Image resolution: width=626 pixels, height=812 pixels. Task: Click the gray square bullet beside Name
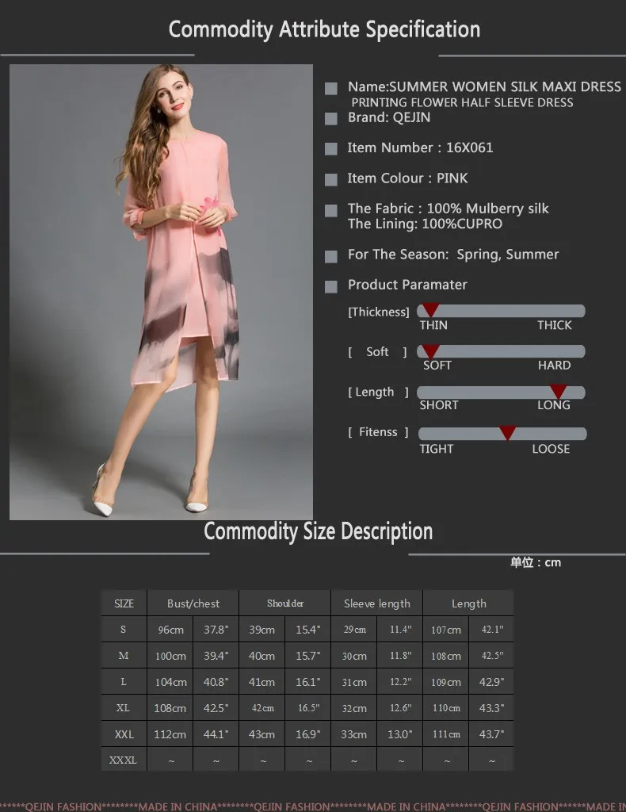(331, 89)
